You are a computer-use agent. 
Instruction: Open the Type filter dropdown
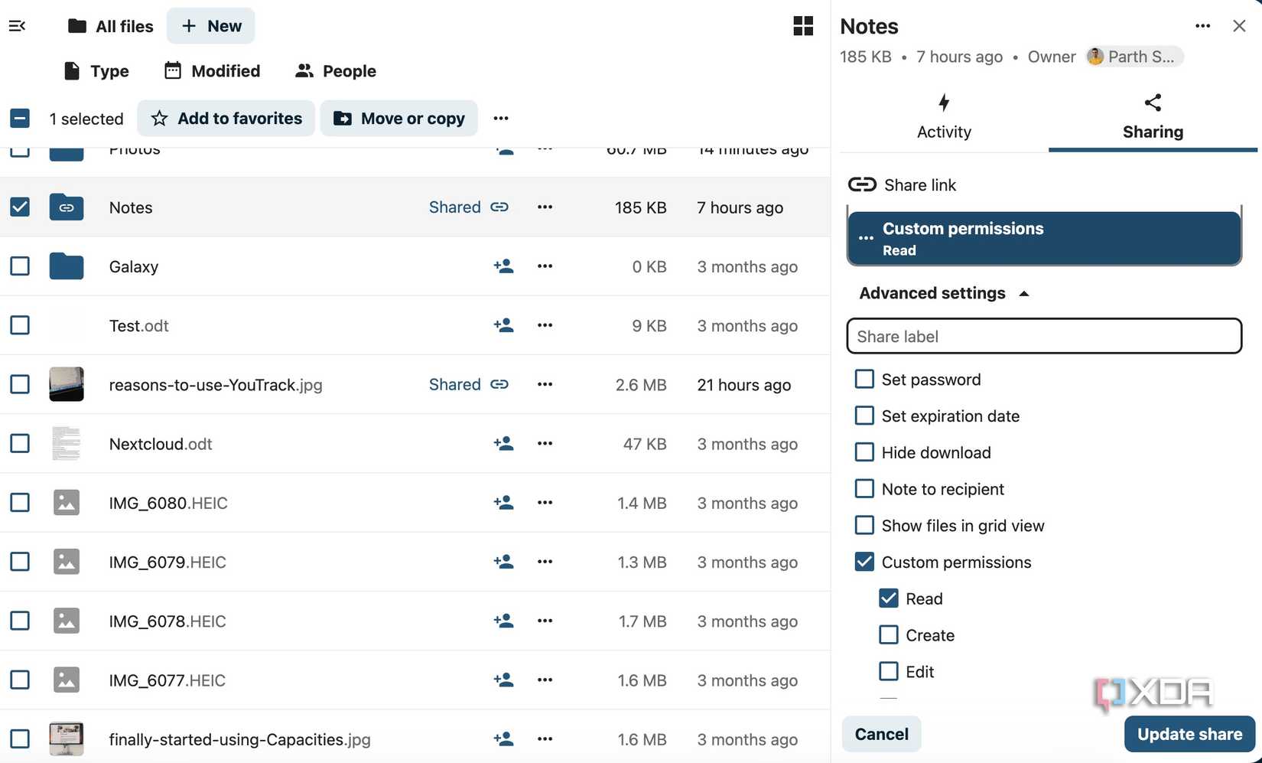click(x=96, y=71)
